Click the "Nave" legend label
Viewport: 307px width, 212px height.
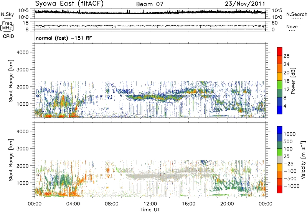[292, 26]
